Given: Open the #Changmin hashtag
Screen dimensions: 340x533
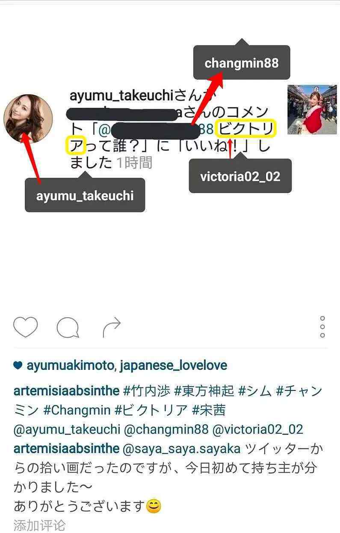Looking at the screenshot, I should [x=77, y=410].
